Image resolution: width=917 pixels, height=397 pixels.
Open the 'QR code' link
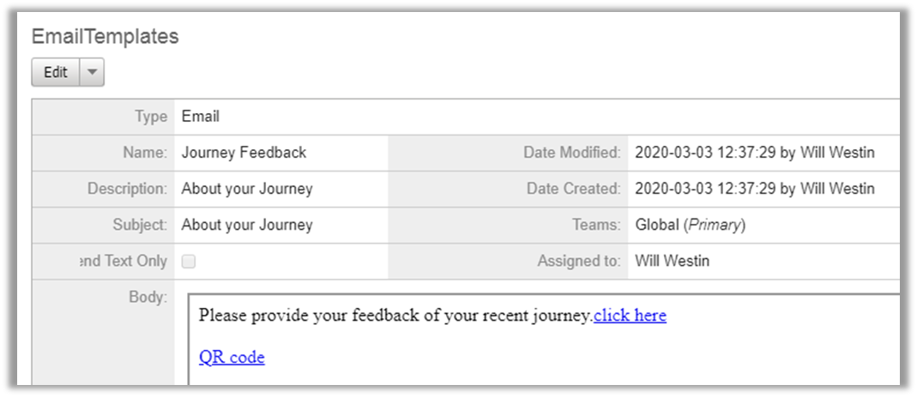click(232, 358)
